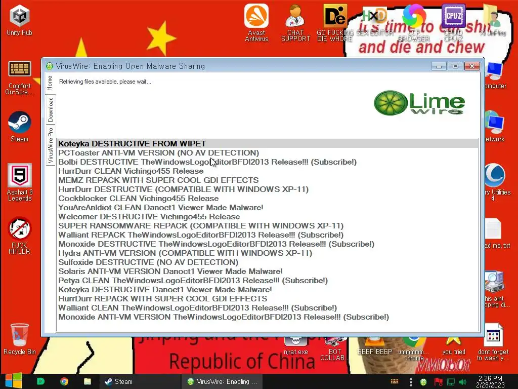518x389 pixels.
Task: Select Koteyka DESTRUCTIVE FROM WIPET
Action: point(268,143)
